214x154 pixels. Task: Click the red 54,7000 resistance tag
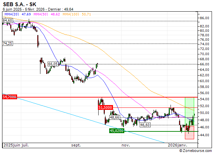click(x=9, y=98)
